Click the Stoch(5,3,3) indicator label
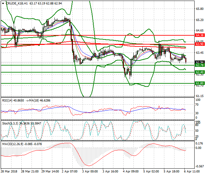The width and height of the screenshot is (207, 175). 22,123
